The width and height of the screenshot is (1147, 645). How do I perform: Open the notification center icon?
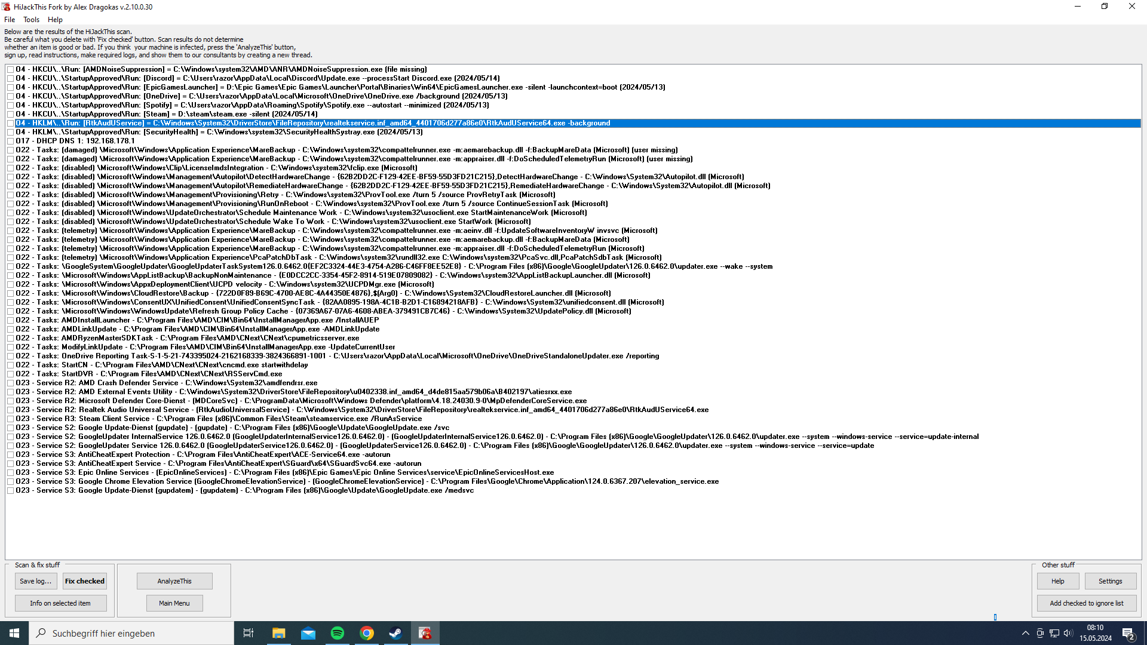click(1128, 633)
